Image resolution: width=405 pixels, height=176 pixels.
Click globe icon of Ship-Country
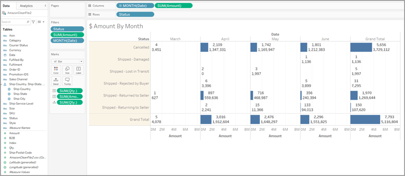[x=9, y=89]
